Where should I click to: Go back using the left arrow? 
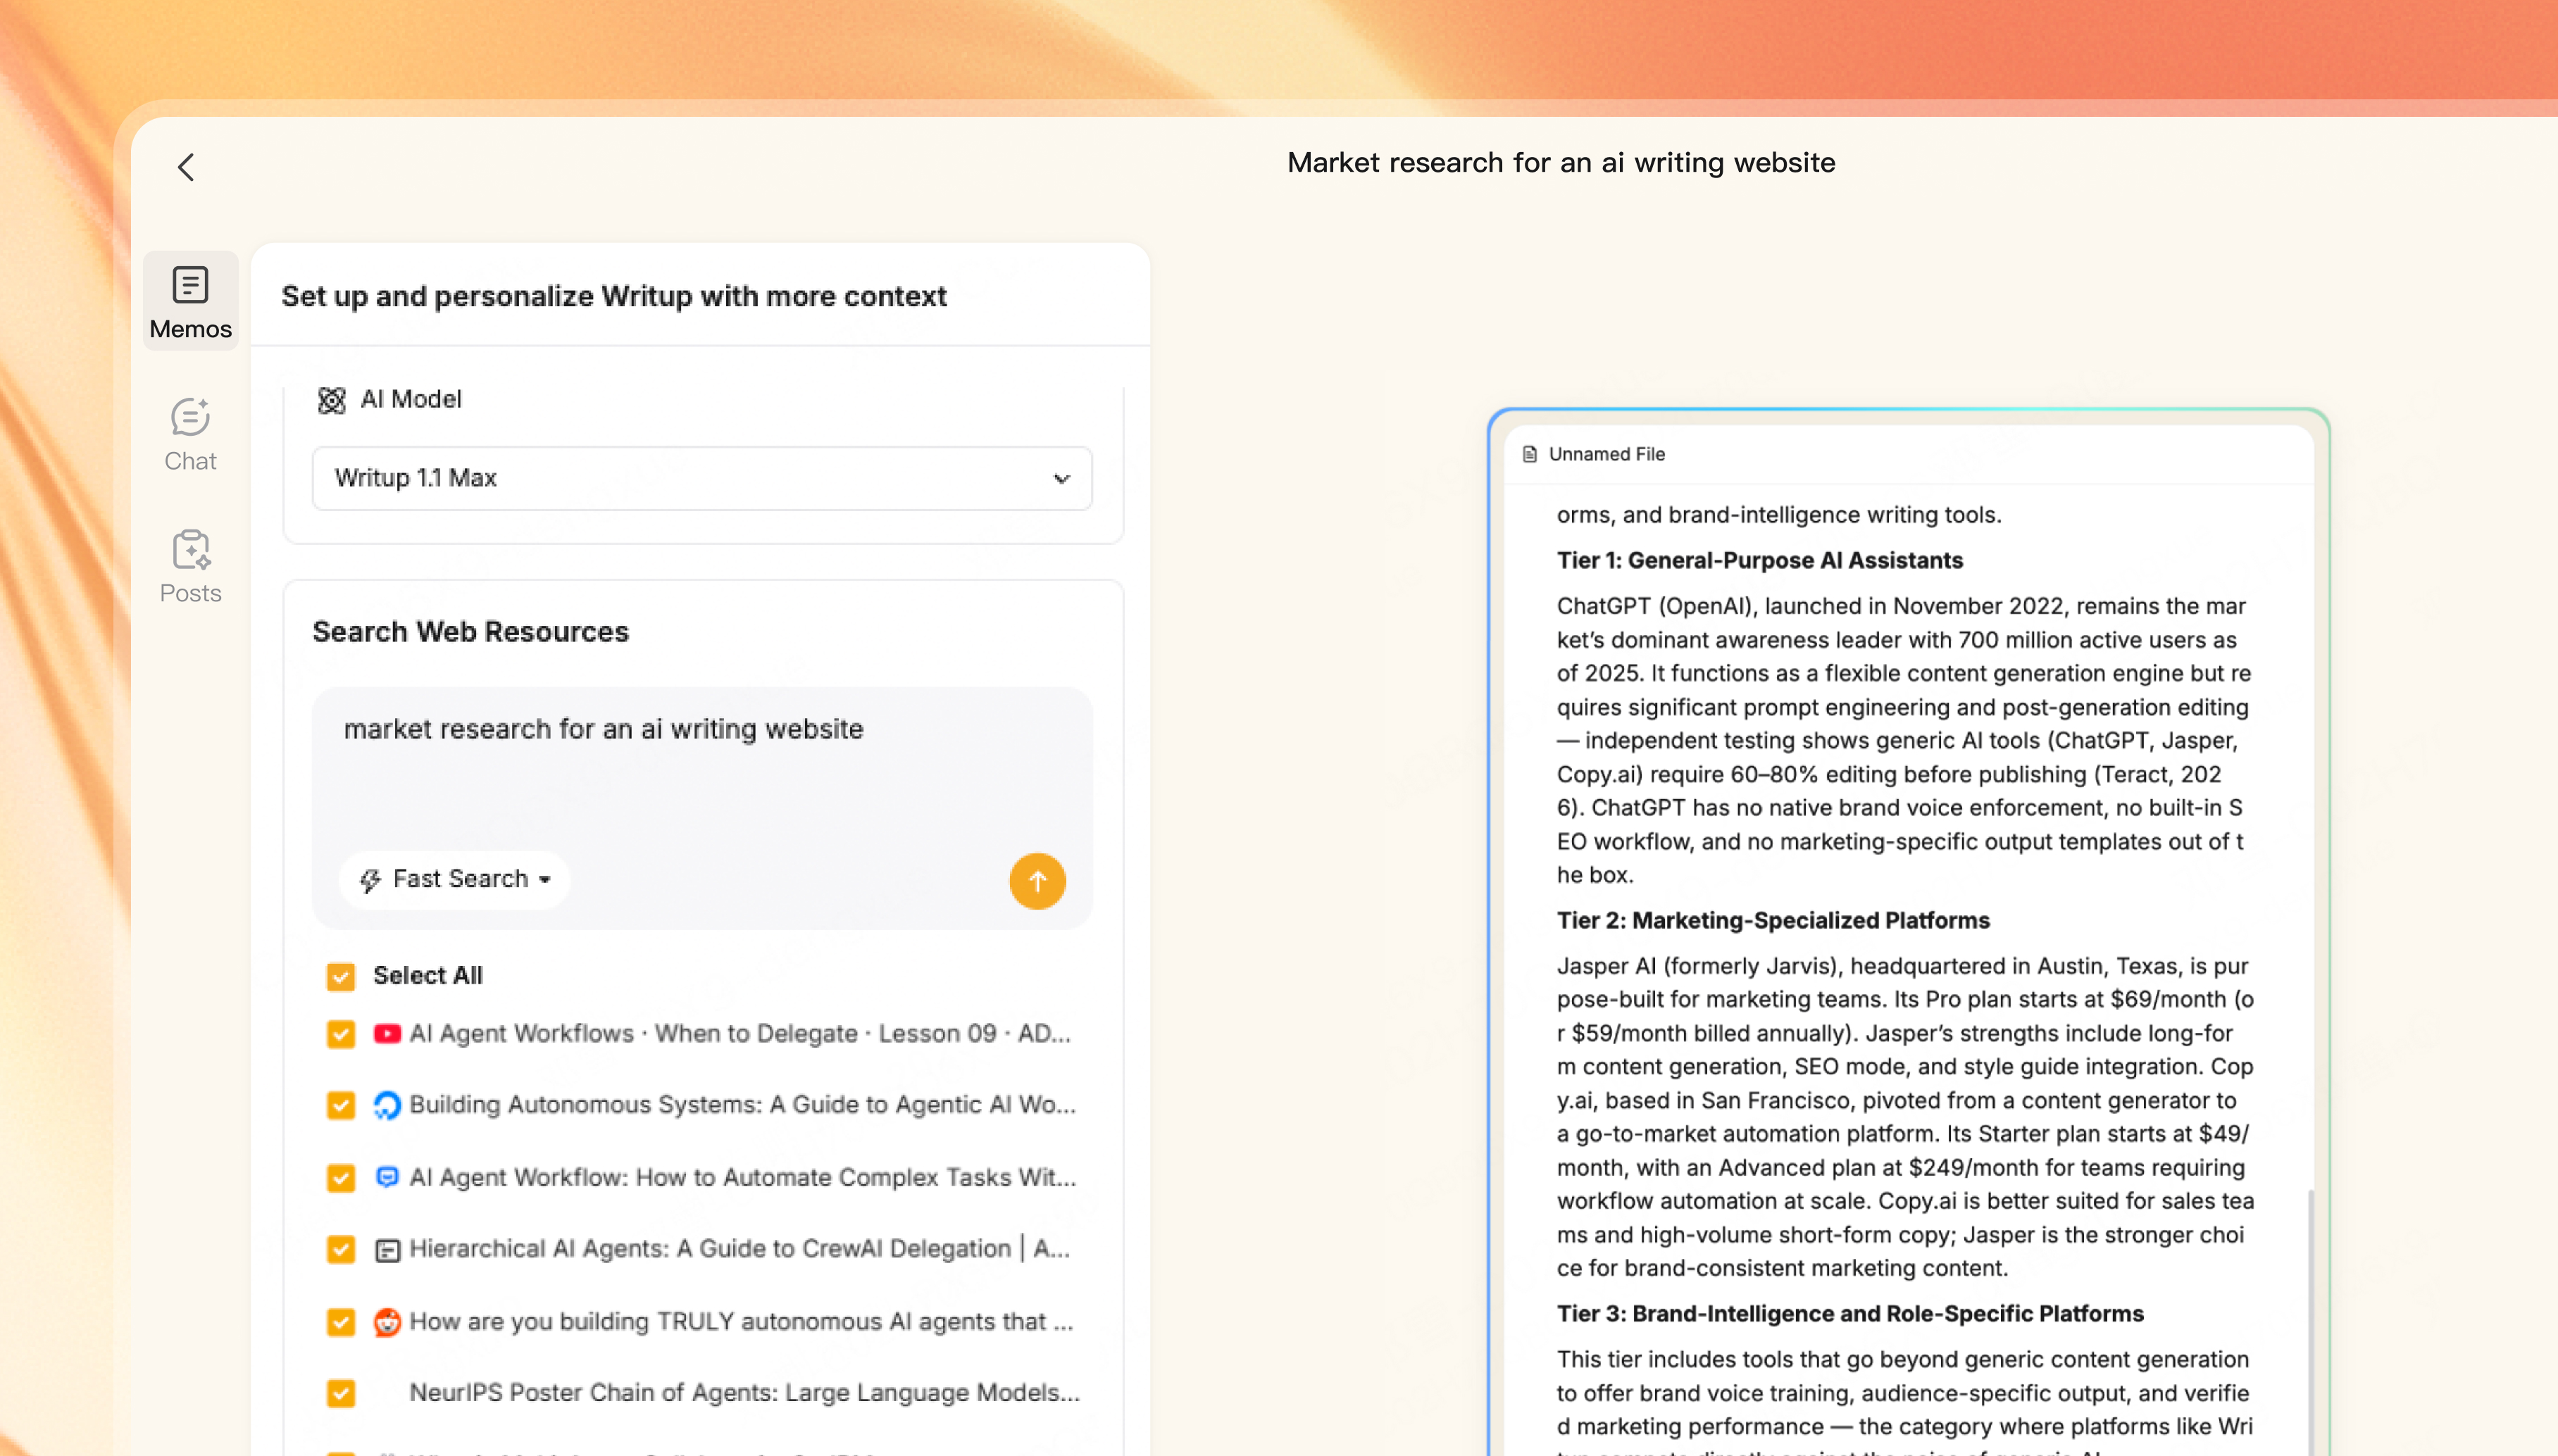186,167
